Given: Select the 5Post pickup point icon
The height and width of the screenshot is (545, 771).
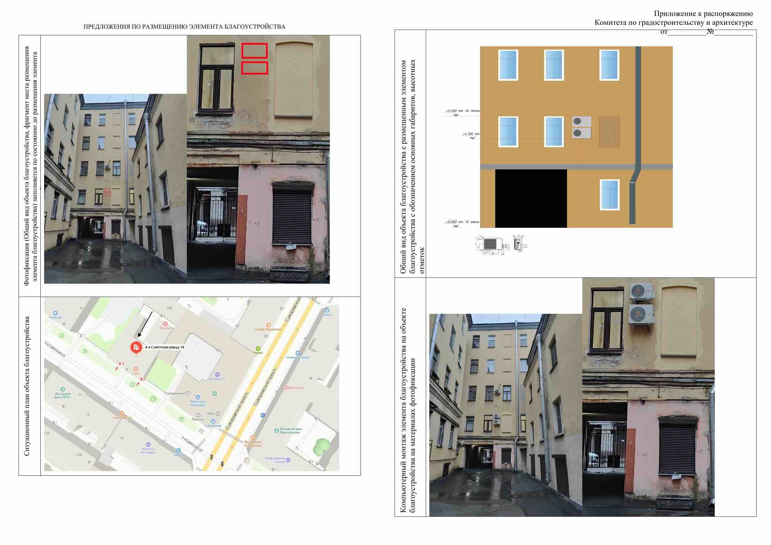Looking at the screenshot, I should click(218, 414).
